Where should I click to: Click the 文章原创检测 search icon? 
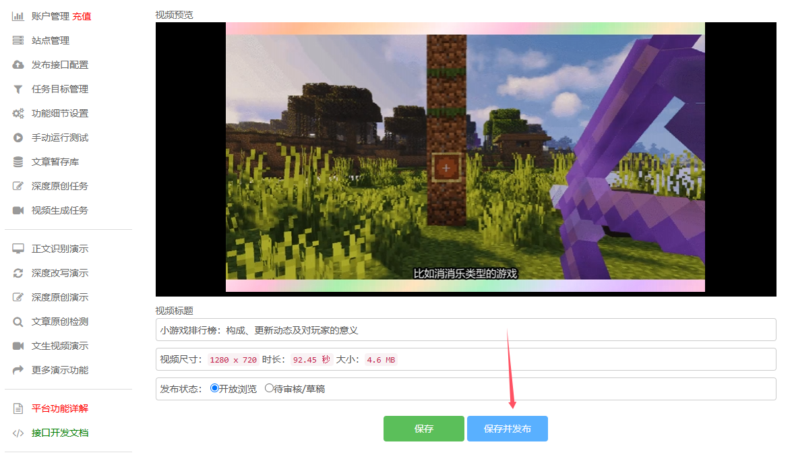point(18,322)
